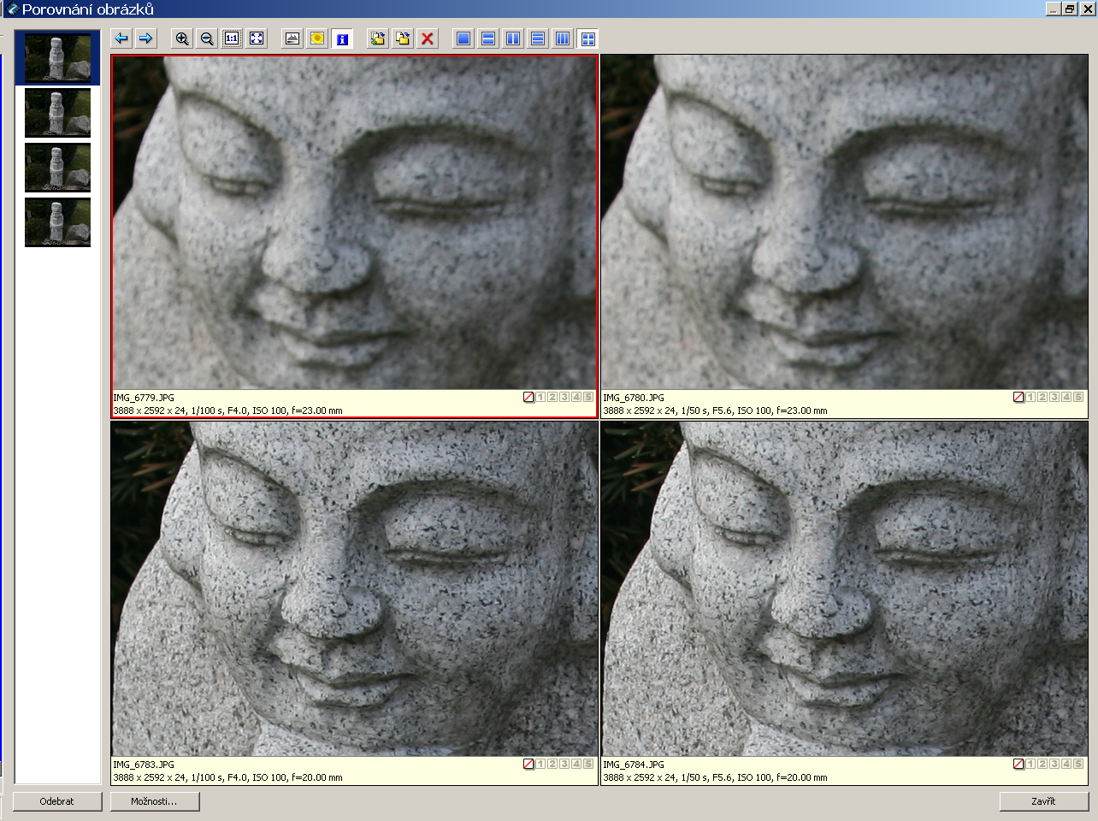Toggle the yellow flower highlight button
Image resolution: width=1098 pixels, height=821 pixels.
pos(317,38)
